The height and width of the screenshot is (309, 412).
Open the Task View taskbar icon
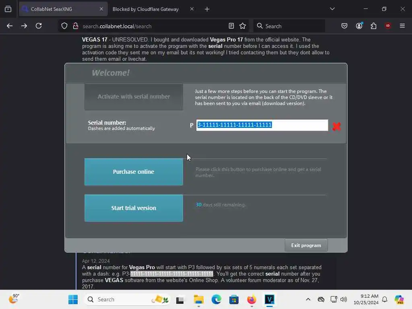pyautogui.click(x=180, y=300)
